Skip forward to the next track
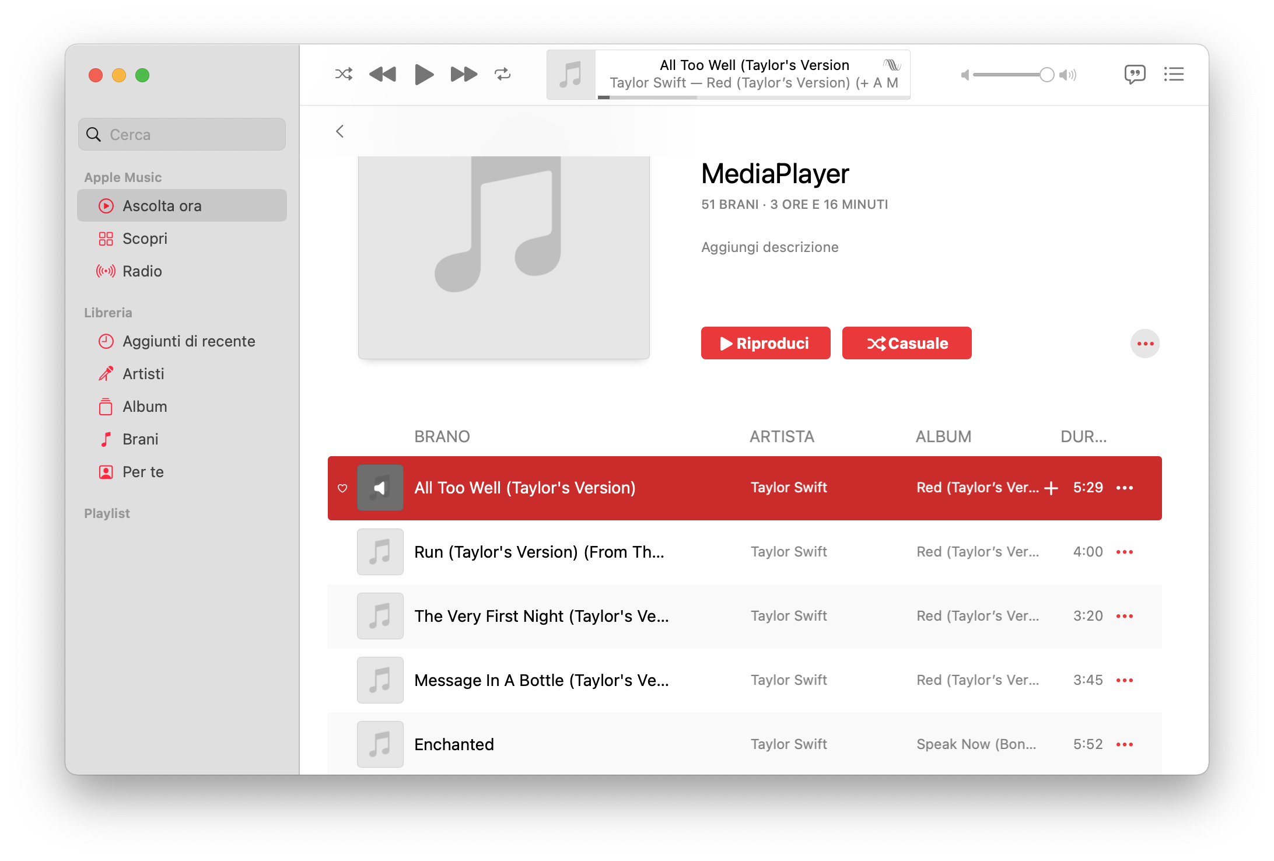Image resolution: width=1274 pixels, height=861 pixels. pyautogui.click(x=464, y=74)
